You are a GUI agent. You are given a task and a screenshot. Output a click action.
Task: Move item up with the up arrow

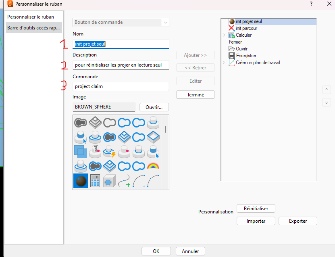click(x=327, y=89)
